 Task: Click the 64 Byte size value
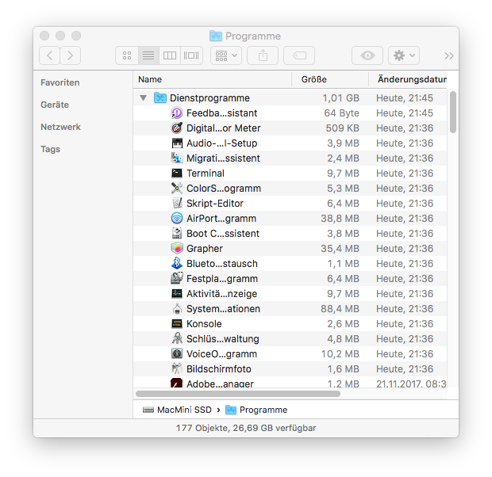coord(342,113)
